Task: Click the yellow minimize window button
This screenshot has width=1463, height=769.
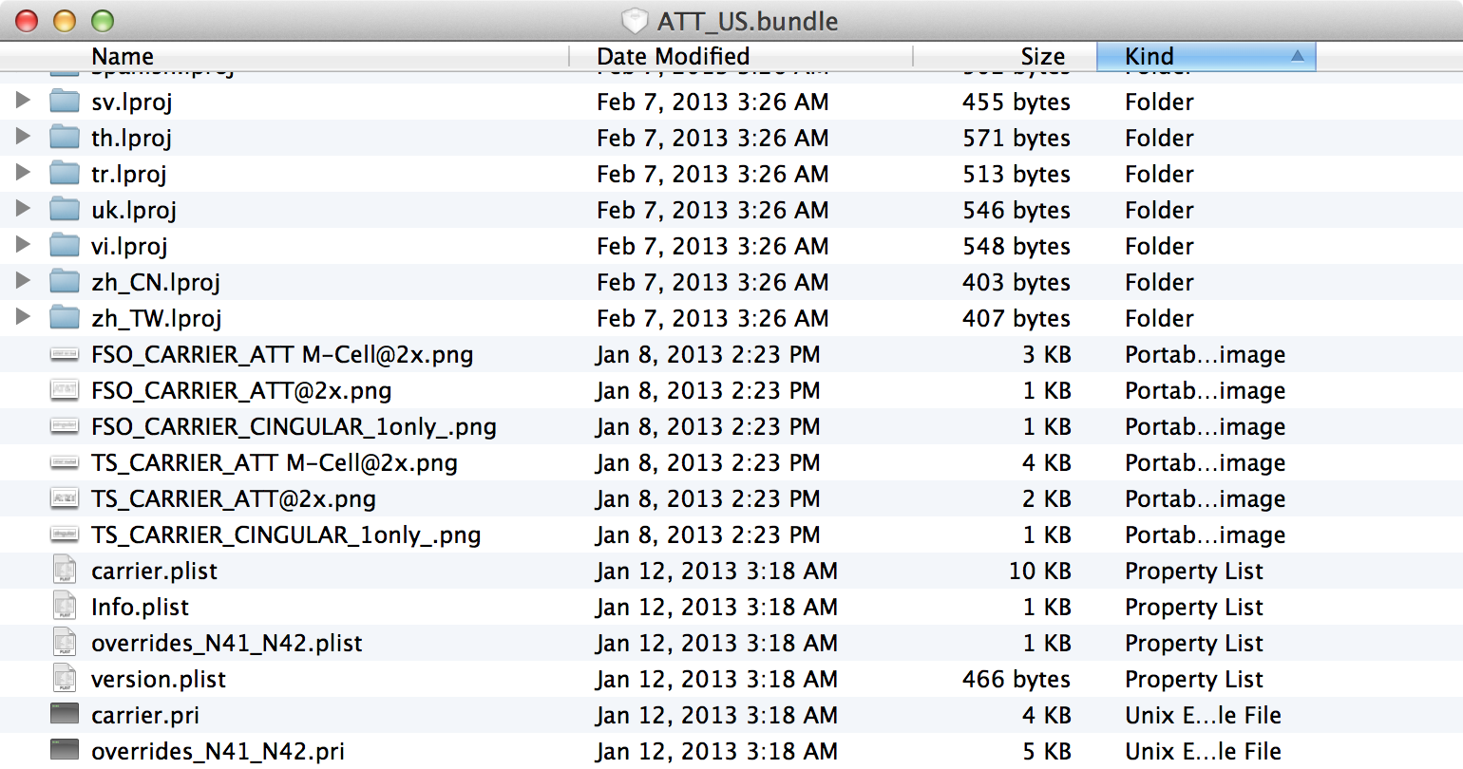Action: 64,20
